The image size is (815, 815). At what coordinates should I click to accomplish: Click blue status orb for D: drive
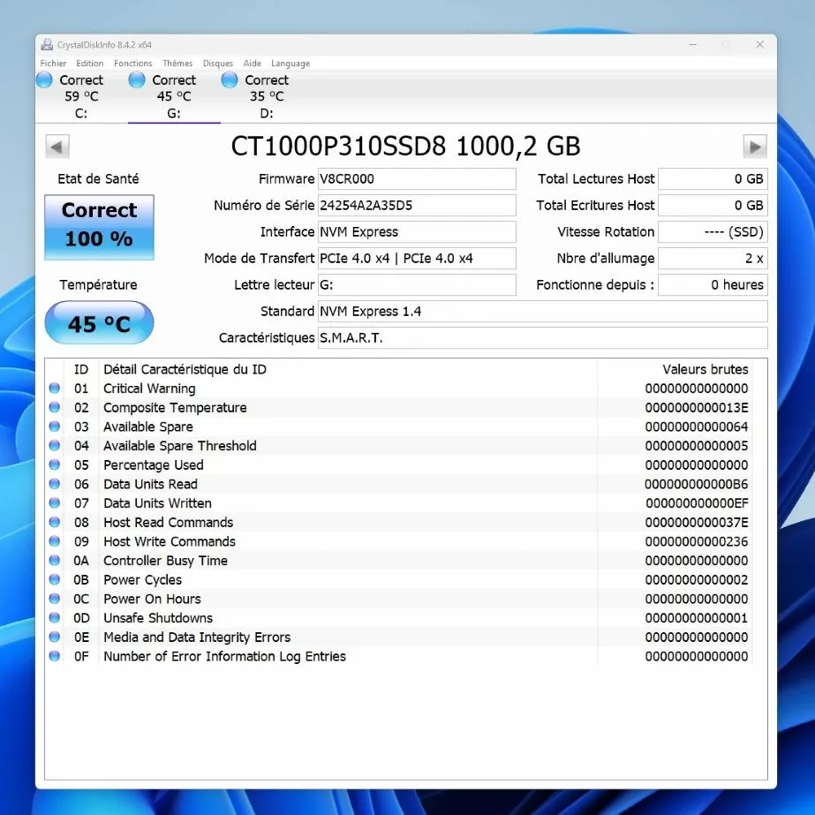coord(230,80)
